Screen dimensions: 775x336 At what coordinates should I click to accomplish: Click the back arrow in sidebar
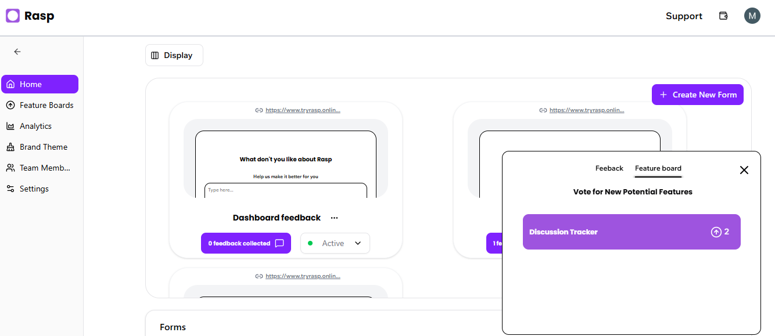17,52
